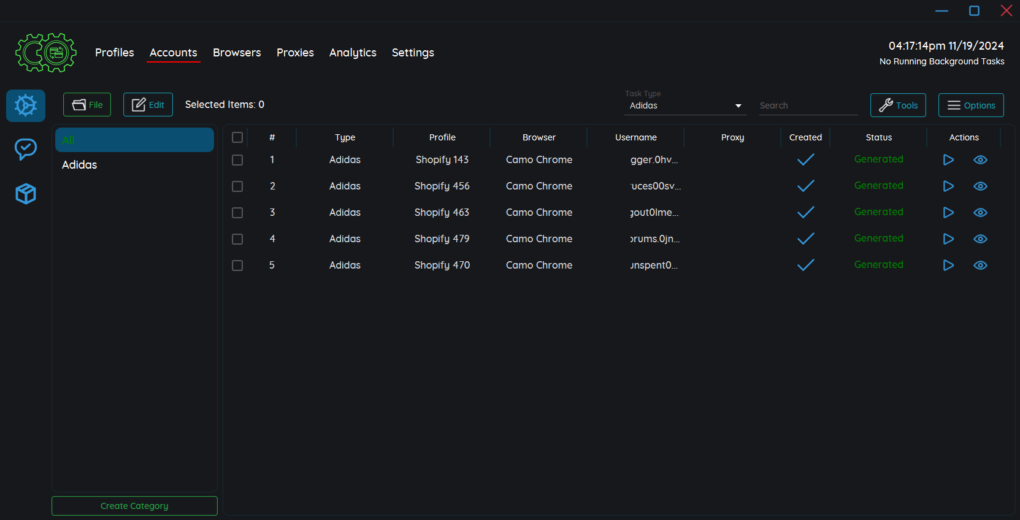Check the box for account row 1
1020x520 pixels.
coord(237,160)
